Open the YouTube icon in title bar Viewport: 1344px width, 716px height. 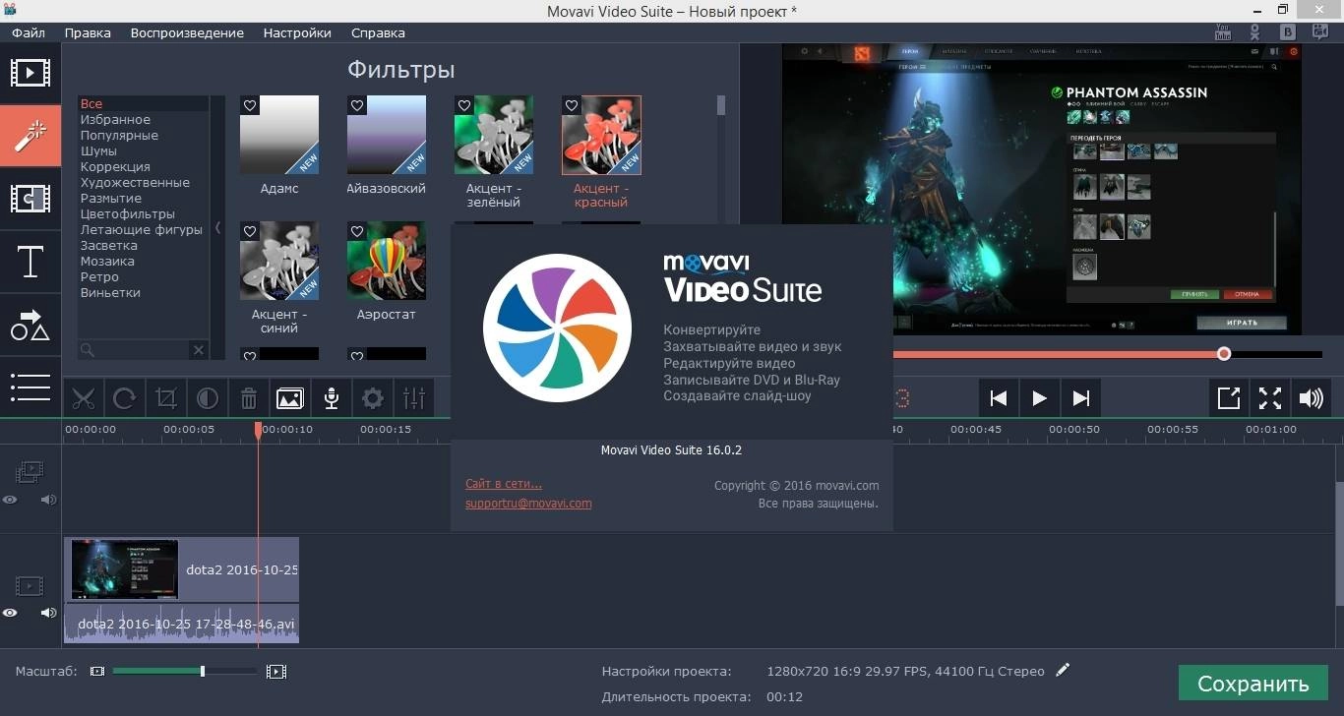tap(1223, 30)
